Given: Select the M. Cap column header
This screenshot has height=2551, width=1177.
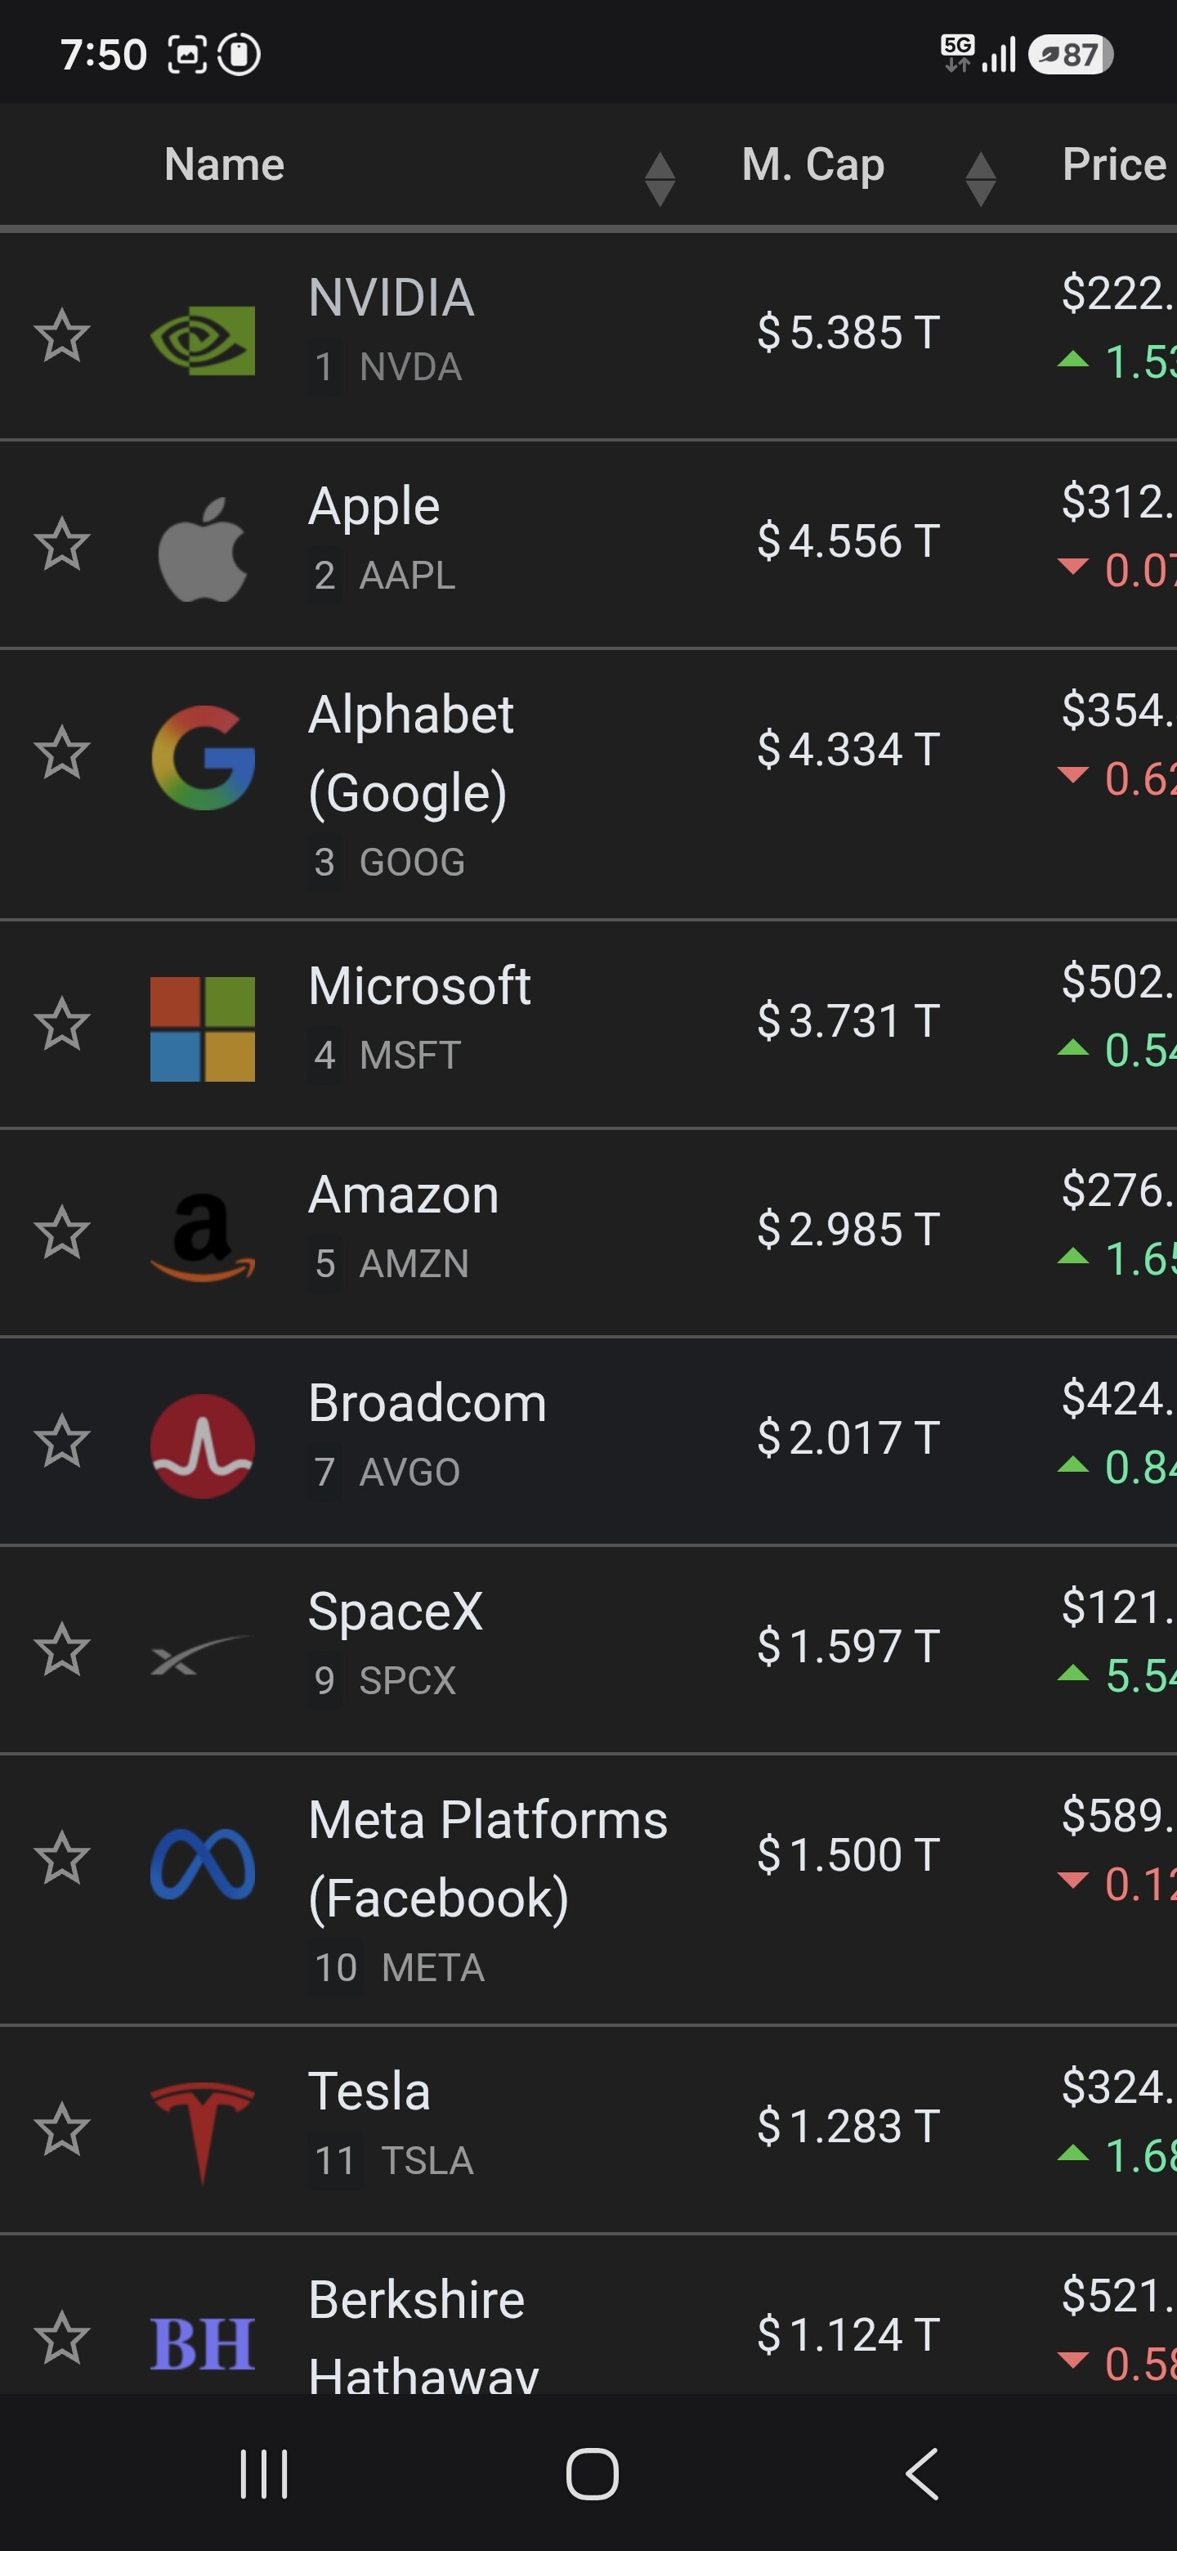Looking at the screenshot, I should coord(812,164).
